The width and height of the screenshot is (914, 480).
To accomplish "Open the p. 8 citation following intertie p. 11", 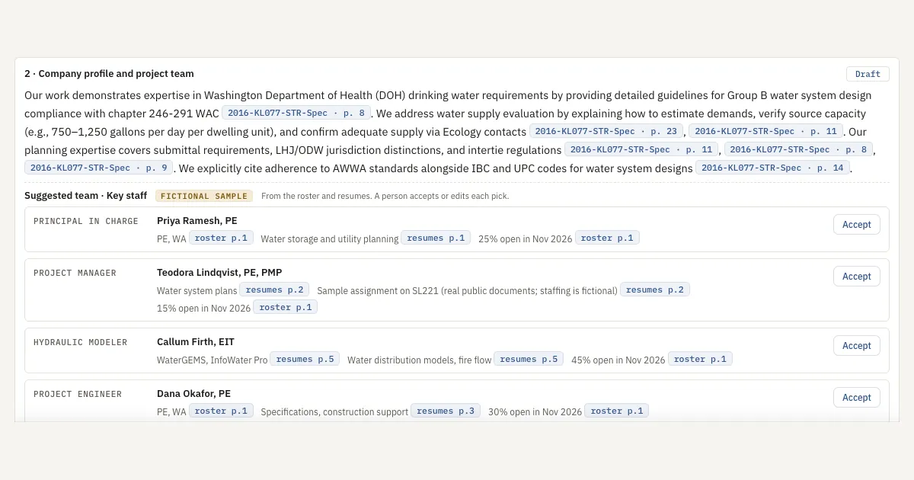I will pos(798,149).
